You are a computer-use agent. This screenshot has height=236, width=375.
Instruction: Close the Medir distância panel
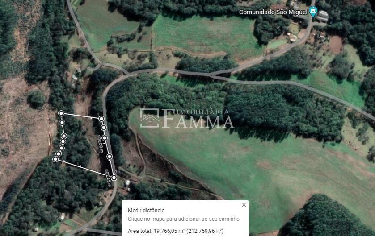244,205
